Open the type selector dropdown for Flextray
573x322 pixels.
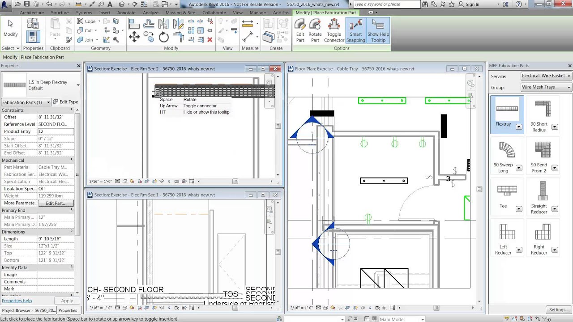[x=78, y=85]
